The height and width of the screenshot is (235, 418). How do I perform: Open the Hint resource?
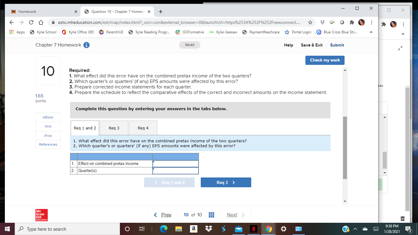point(48,126)
